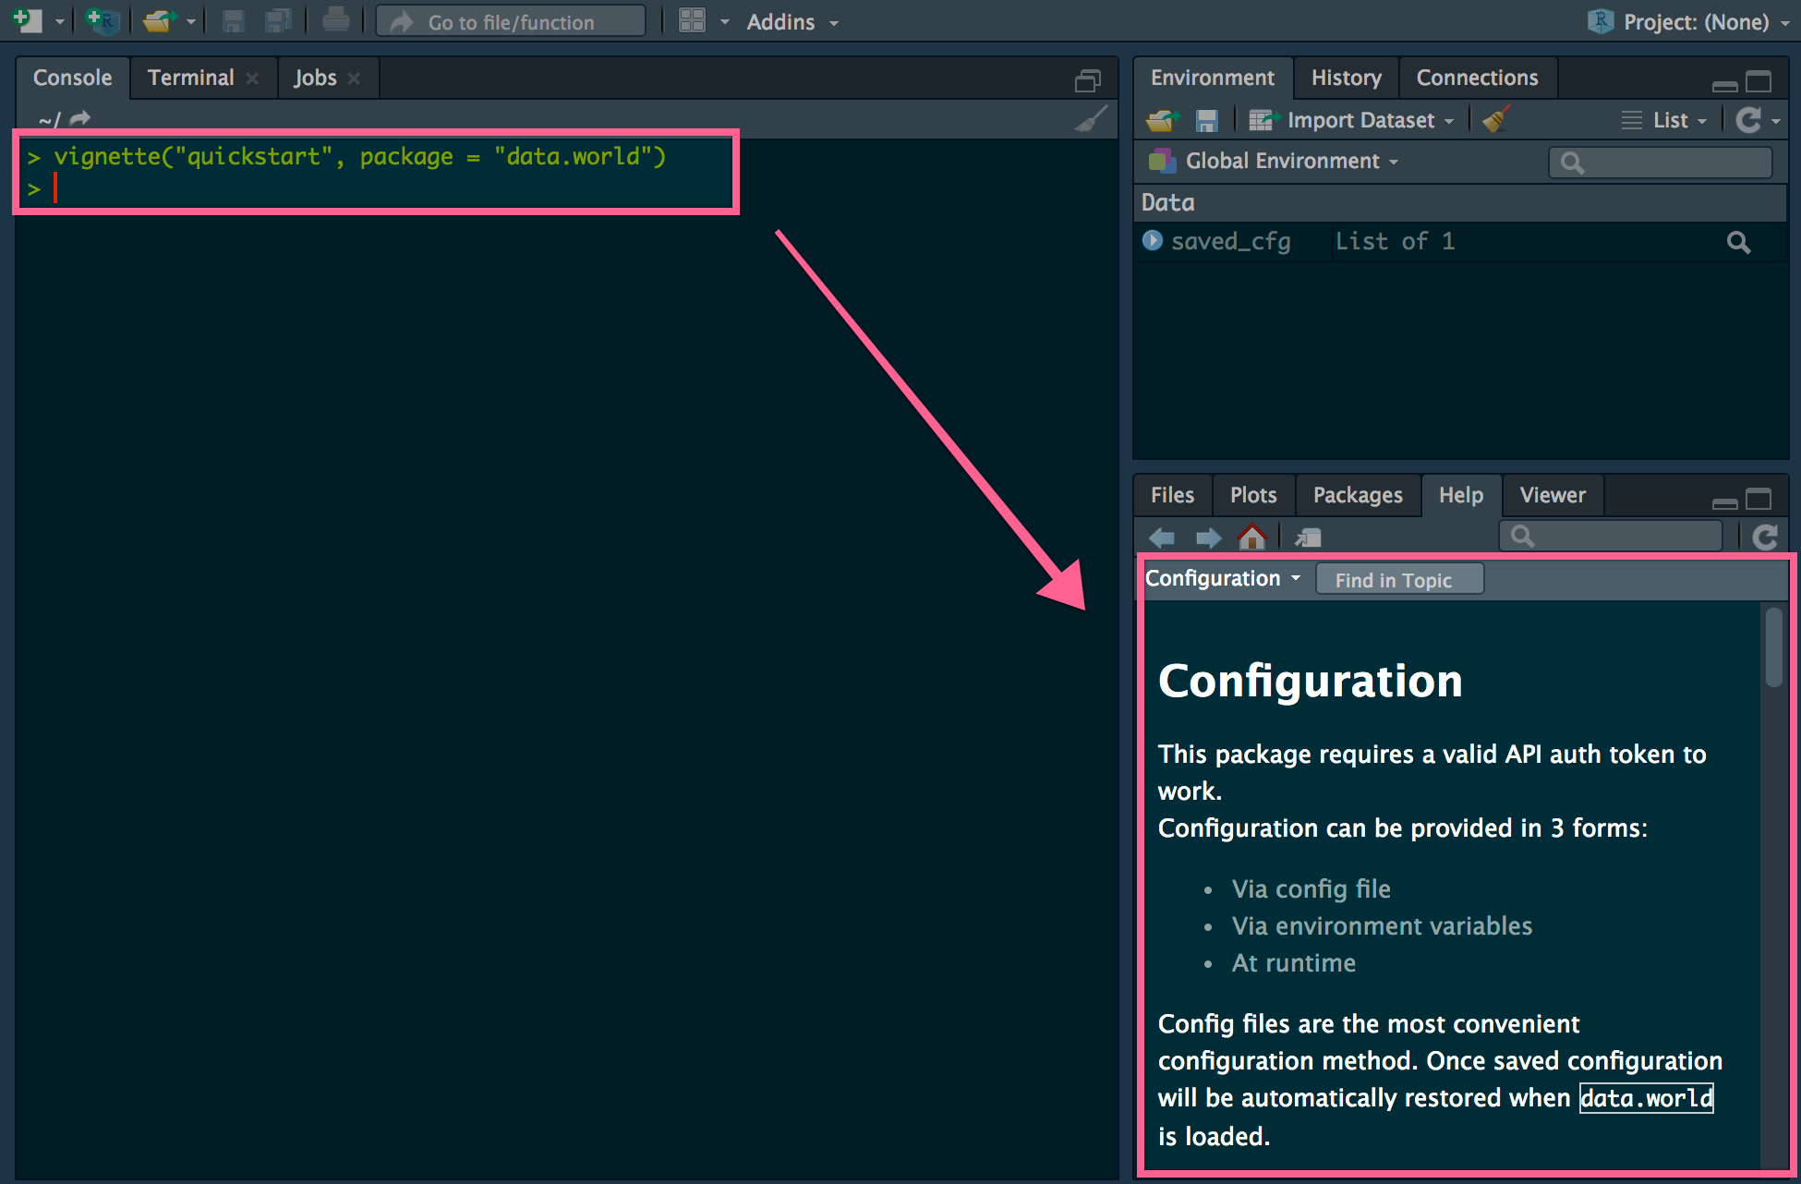
Task: Expand the saved_cfg list entry
Action: pyautogui.click(x=1152, y=241)
